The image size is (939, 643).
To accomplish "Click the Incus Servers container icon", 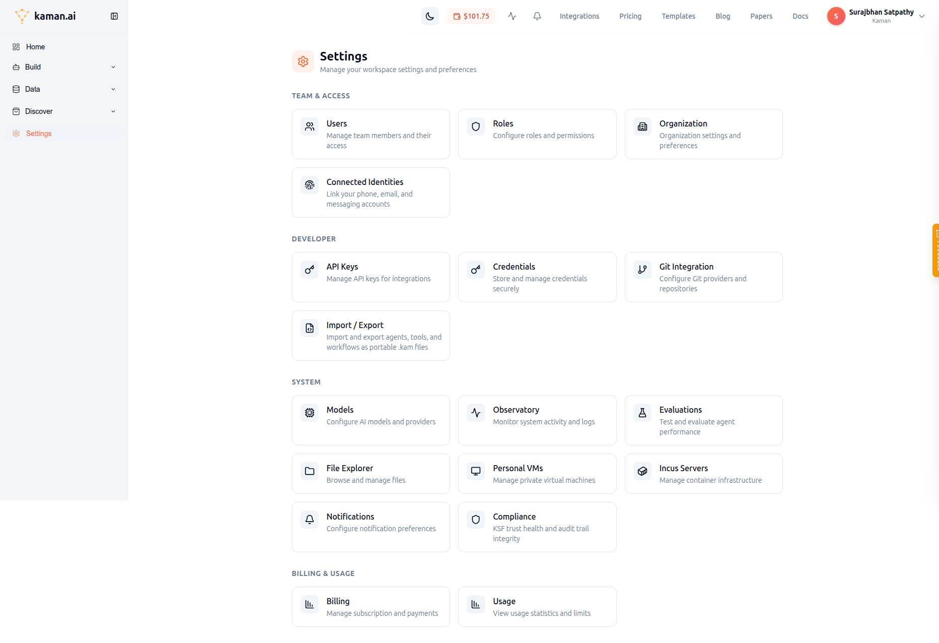I will pos(642,471).
